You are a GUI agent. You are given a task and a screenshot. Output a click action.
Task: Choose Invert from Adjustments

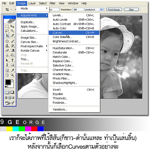(x=74, y=90)
